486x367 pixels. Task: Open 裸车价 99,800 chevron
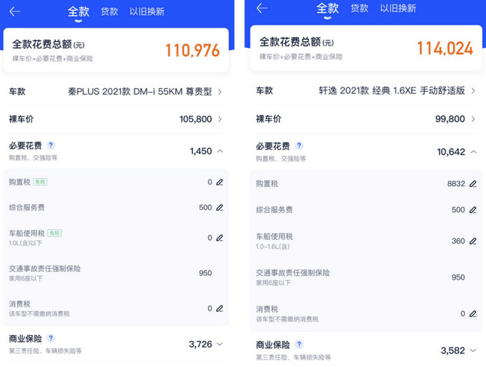(x=473, y=119)
